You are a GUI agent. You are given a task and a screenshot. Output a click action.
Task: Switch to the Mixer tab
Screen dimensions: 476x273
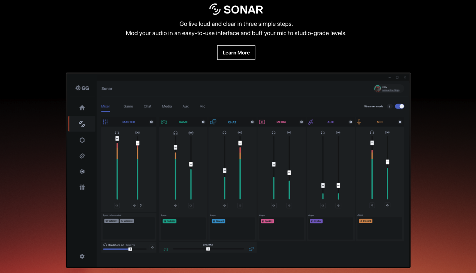(105, 106)
